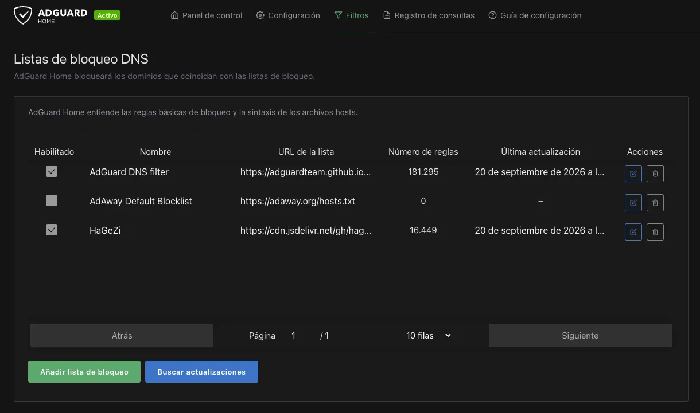The height and width of the screenshot is (413, 700).
Task: Sort by Habilitado column header
Action: coord(54,152)
